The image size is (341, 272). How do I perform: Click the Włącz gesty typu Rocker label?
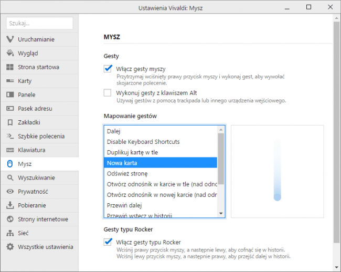(x=148, y=242)
